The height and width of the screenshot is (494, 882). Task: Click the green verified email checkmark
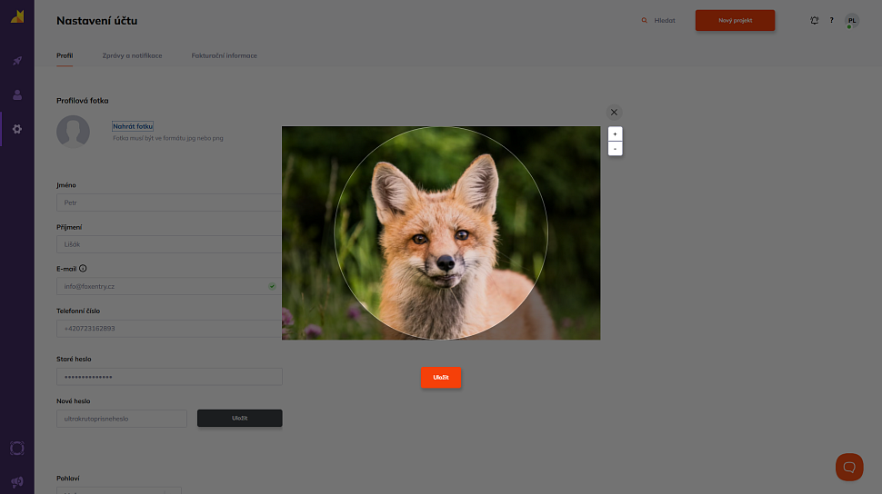tap(272, 286)
